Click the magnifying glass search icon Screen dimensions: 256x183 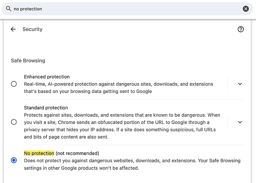coord(9,9)
